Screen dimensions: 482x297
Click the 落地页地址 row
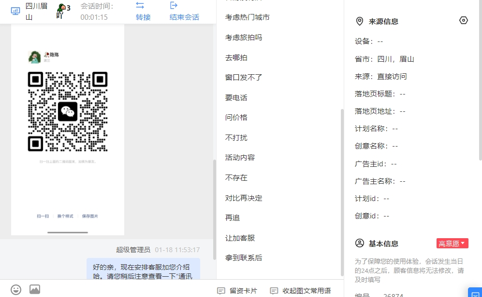point(380,111)
